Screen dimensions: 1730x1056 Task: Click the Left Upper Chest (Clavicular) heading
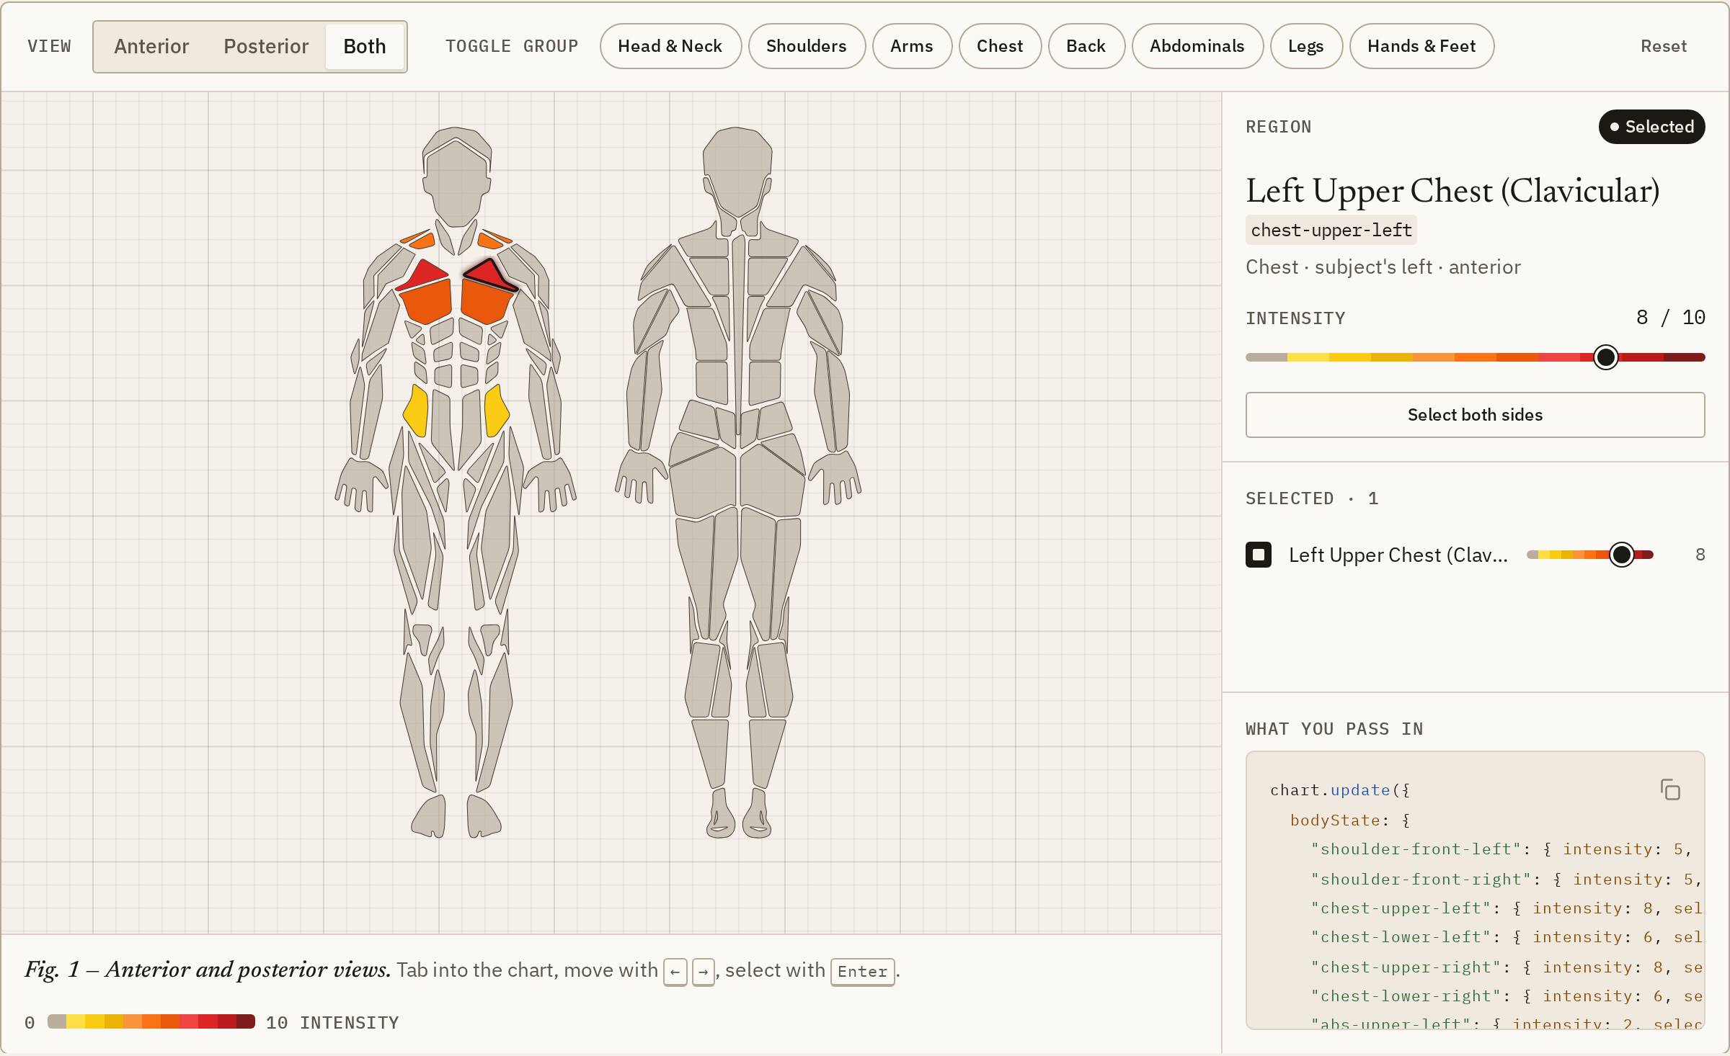pos(1452,191)
